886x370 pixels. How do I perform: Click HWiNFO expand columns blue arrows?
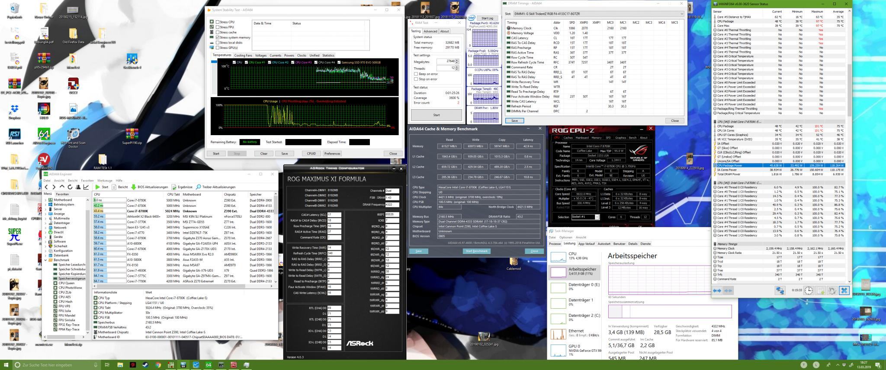(x=717, y=291)
